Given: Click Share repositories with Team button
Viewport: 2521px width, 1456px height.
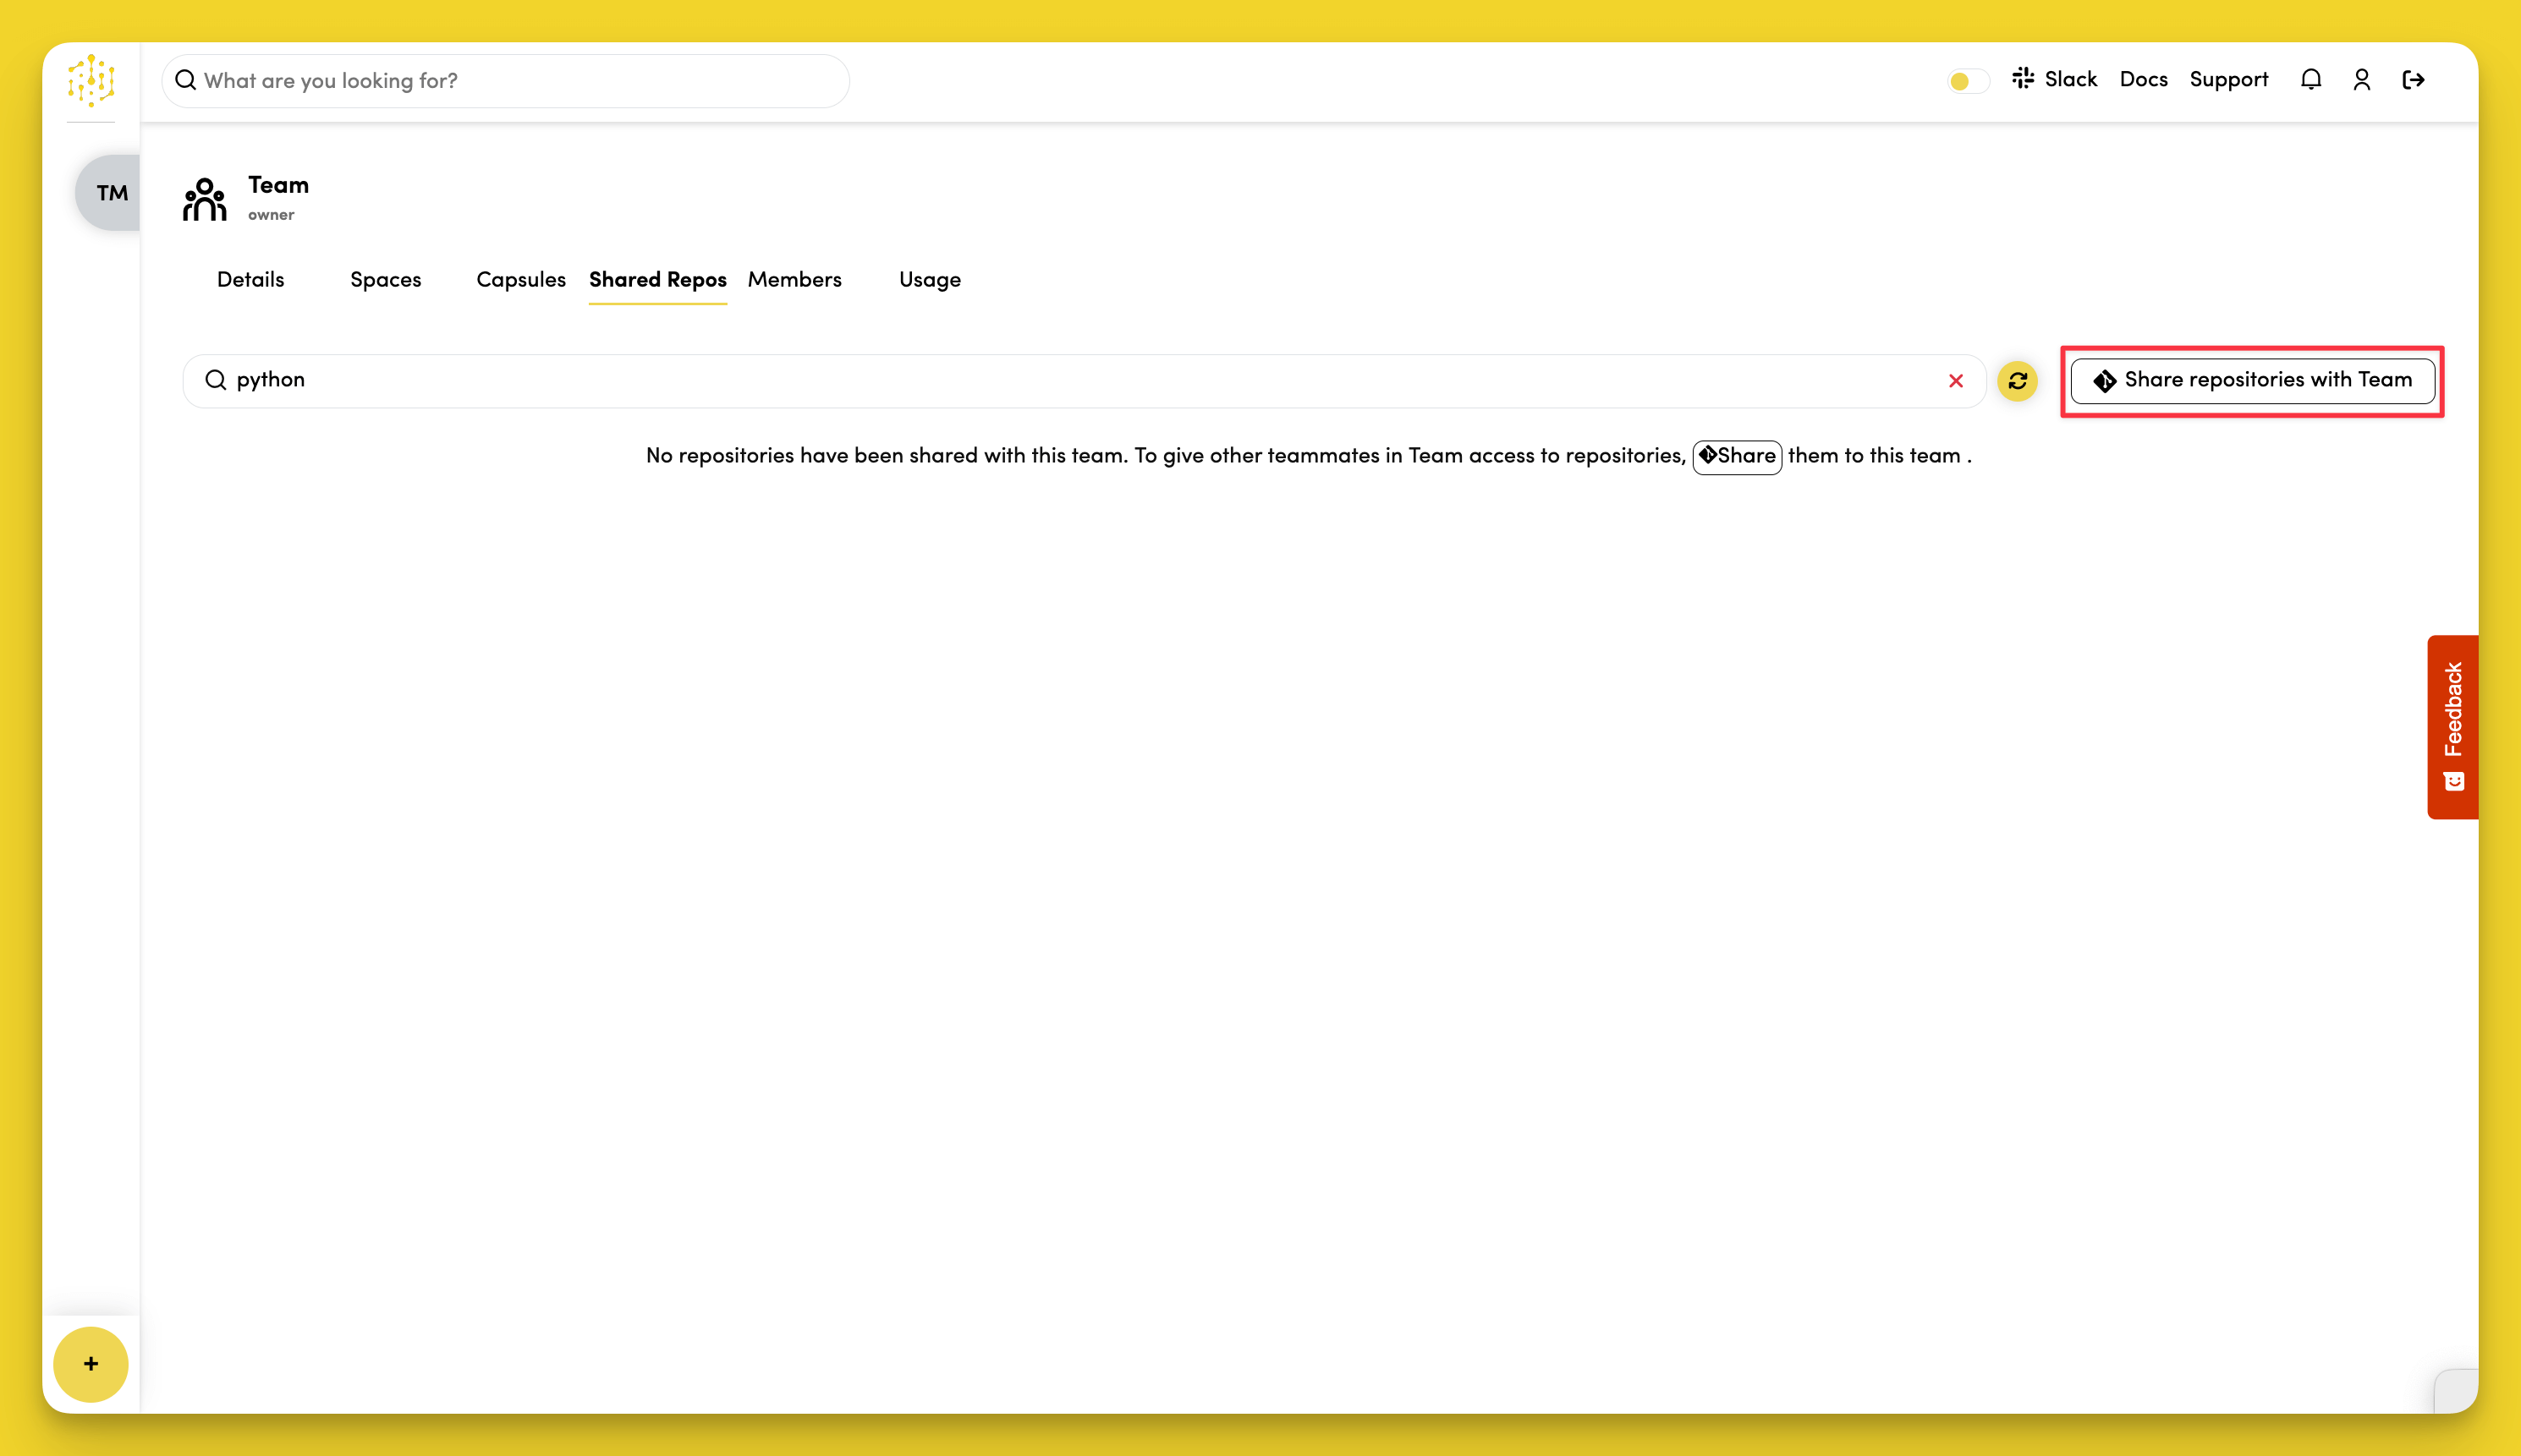Looking at the screenshot, I should point(2252,381).
